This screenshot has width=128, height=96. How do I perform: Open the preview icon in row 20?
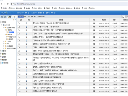tap(26, 91)
